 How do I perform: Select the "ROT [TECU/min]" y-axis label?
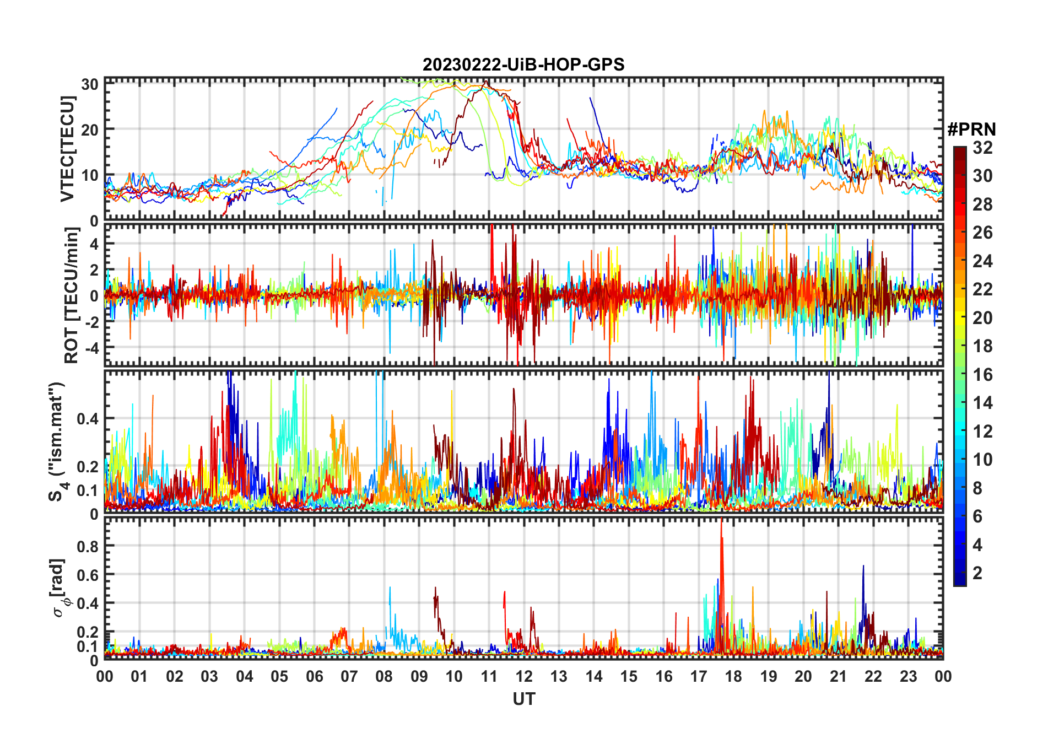point(71,295)
